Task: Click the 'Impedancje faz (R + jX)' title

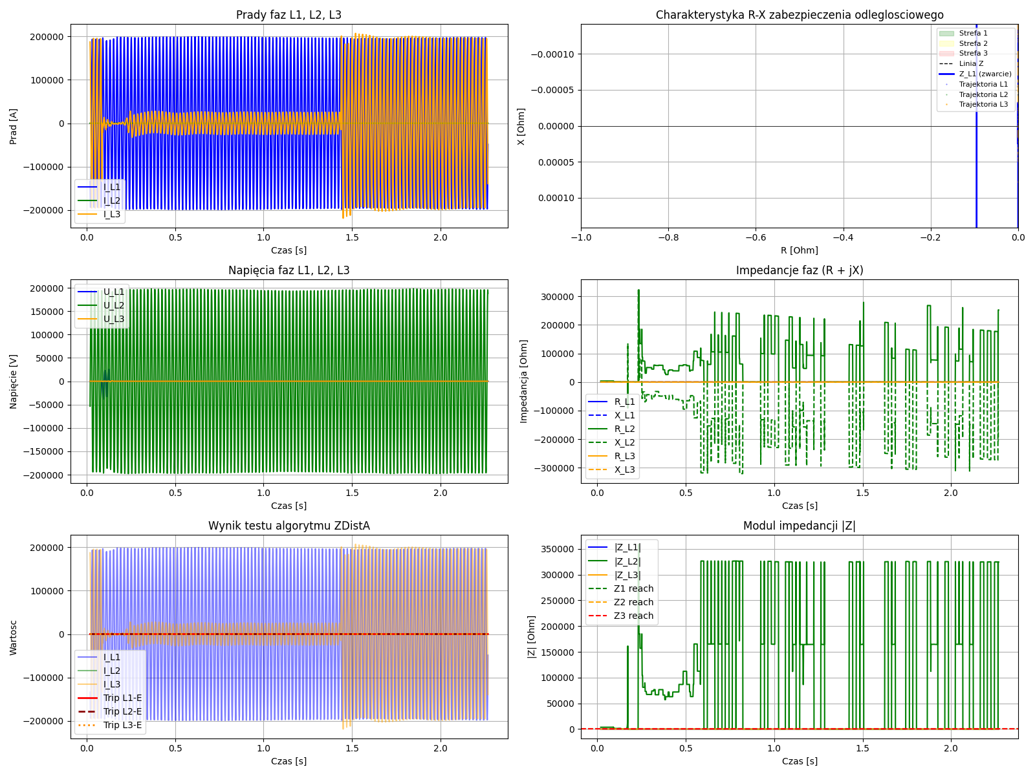Action: [x=800, y=270]
